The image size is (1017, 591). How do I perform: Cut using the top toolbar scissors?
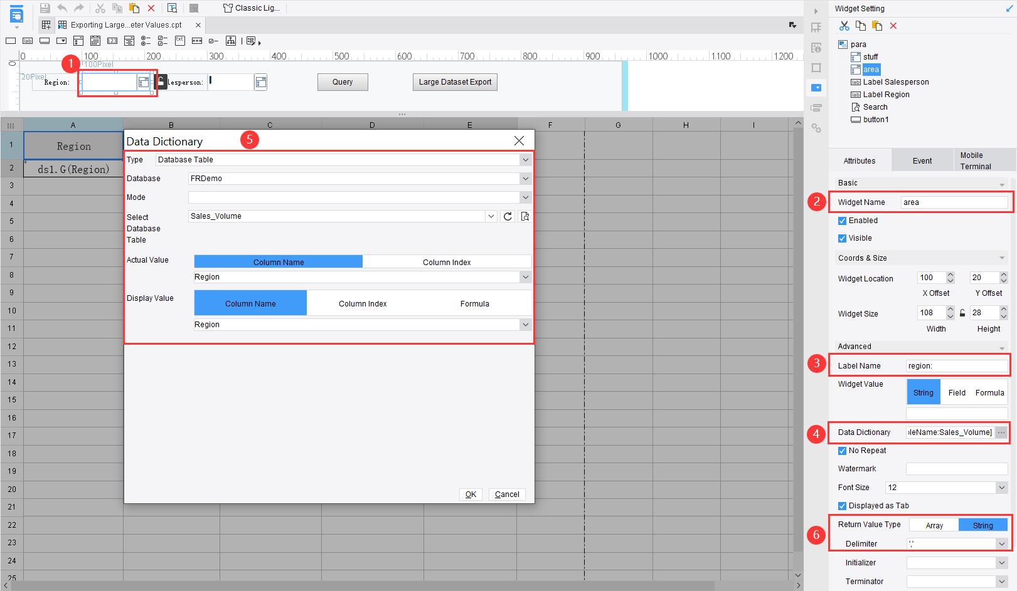click(x=100, y=8)
